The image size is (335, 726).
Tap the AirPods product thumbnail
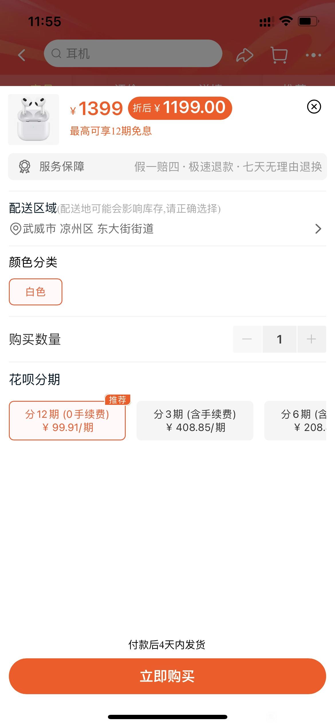coord(33,119)
